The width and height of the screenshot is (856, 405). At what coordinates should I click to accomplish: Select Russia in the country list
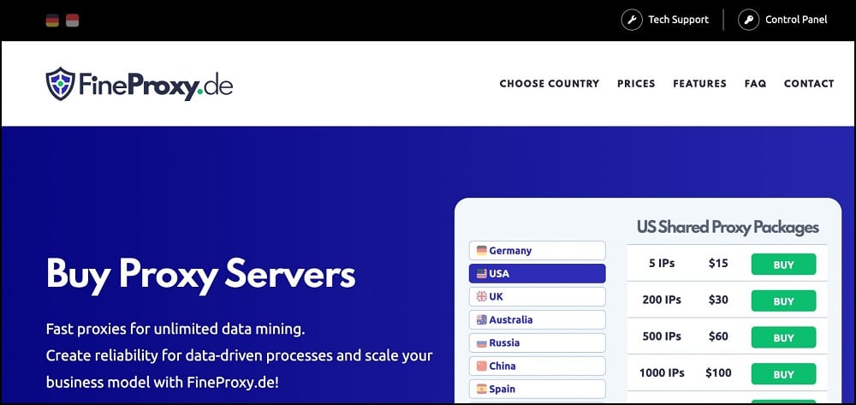538,342
